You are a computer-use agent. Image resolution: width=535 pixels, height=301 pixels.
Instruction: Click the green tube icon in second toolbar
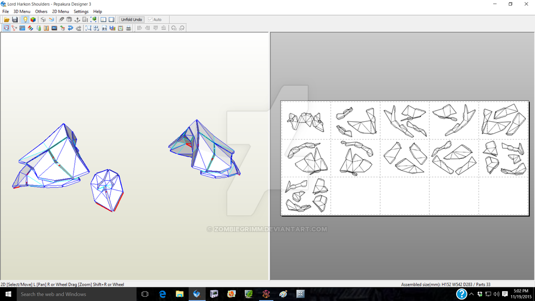pos(39,28)
